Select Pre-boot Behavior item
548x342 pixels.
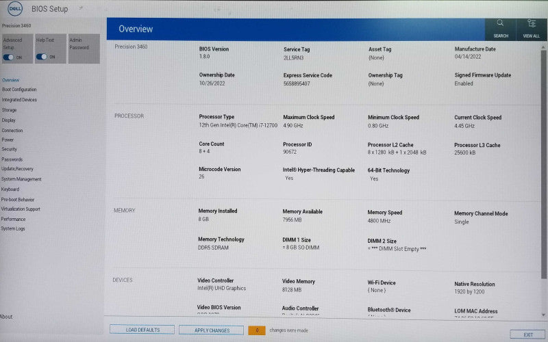point(18,200)
